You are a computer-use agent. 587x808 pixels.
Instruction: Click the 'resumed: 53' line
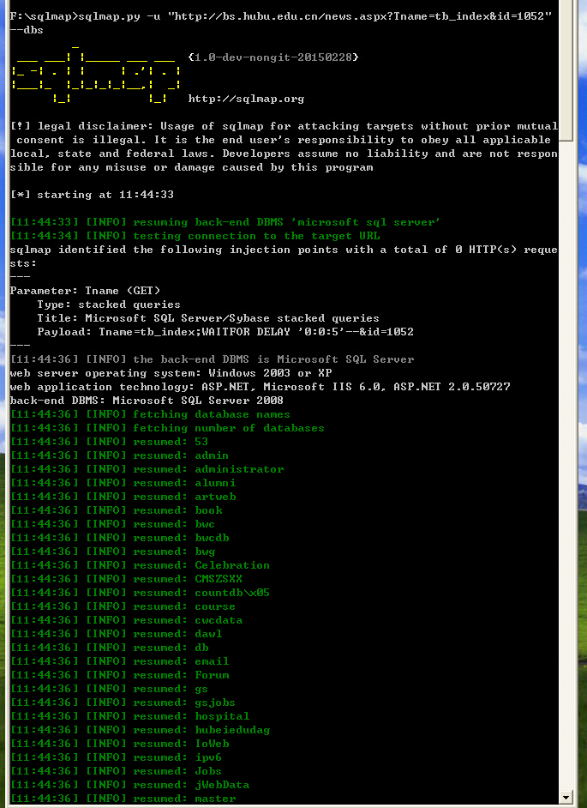coord(109,442)
